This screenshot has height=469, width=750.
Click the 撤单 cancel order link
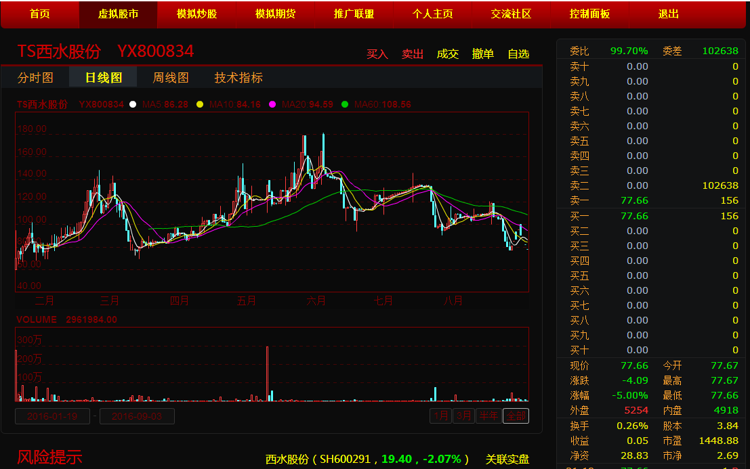click(x=483, y=54)
